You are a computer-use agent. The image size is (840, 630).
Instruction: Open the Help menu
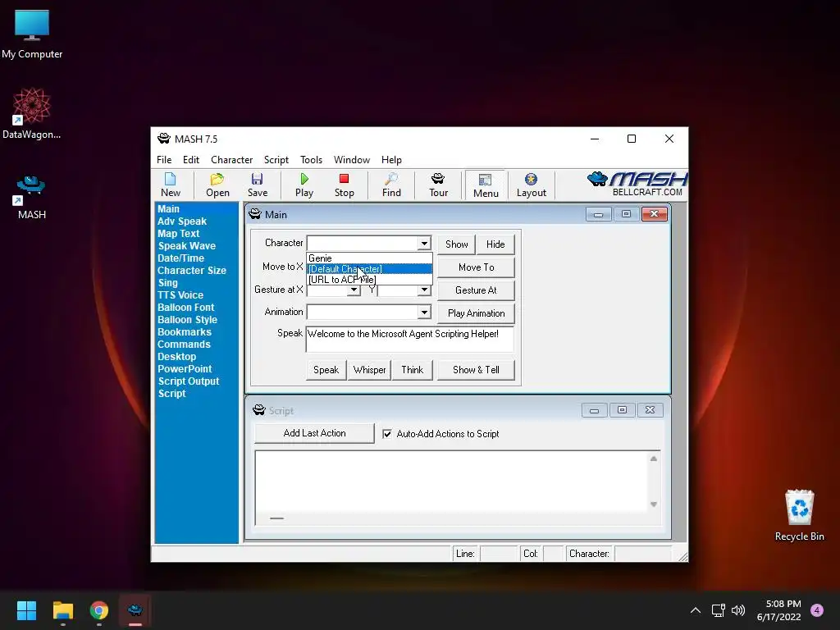391,160
